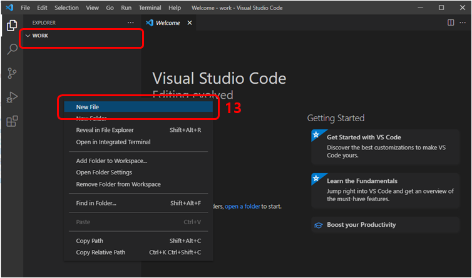Open the Terminal menu
472x278 pixels.
point(150,8)
